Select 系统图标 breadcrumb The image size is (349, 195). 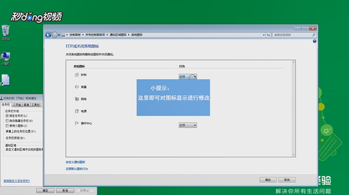[x=137, y=35]
